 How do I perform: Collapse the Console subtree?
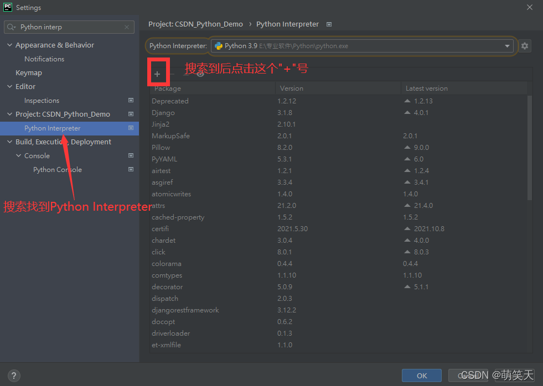click(x=19, y=155)
